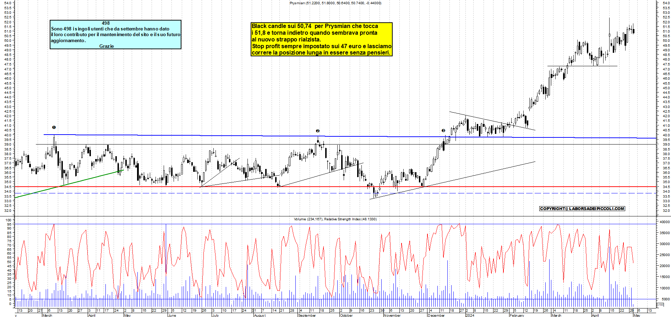This screenshot has height=317, width=671.
Task: Click the 'December' label on the time axis
Action: (436, 315)
